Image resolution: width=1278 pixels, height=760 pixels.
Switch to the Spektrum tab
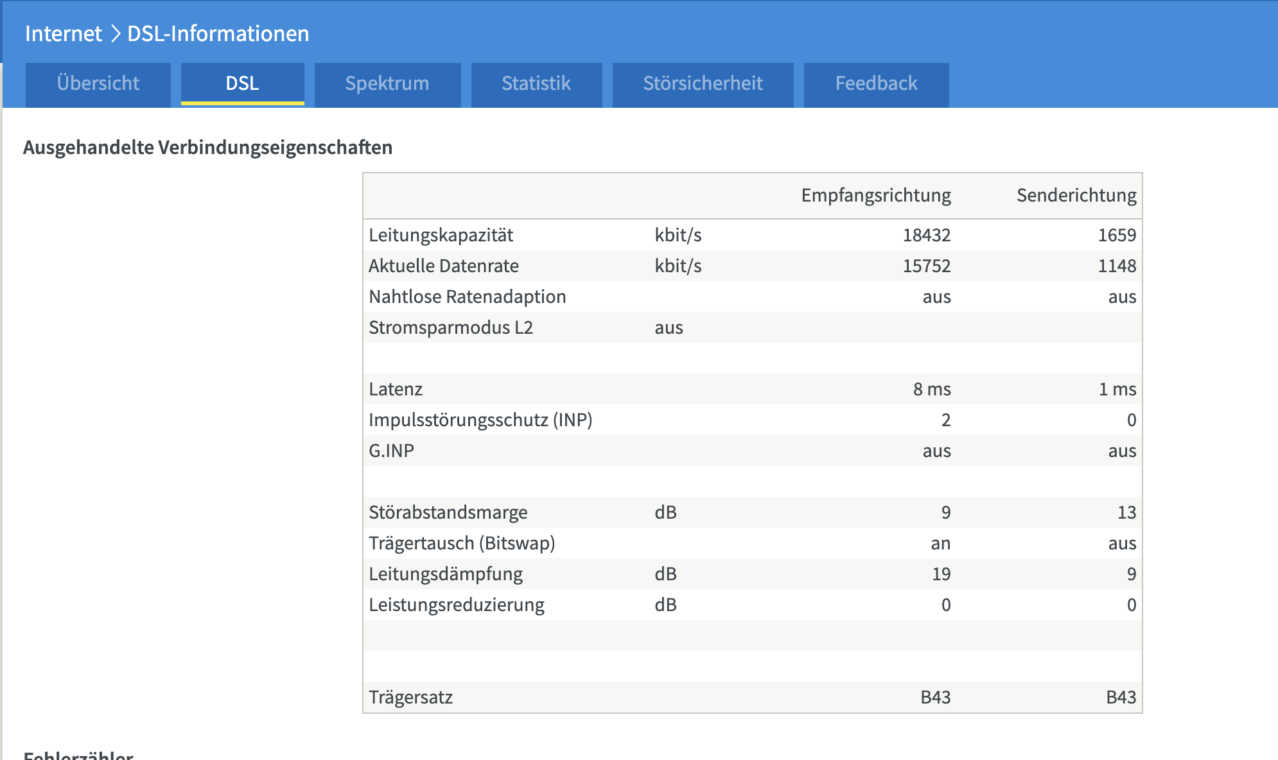[x=387, y=83]
